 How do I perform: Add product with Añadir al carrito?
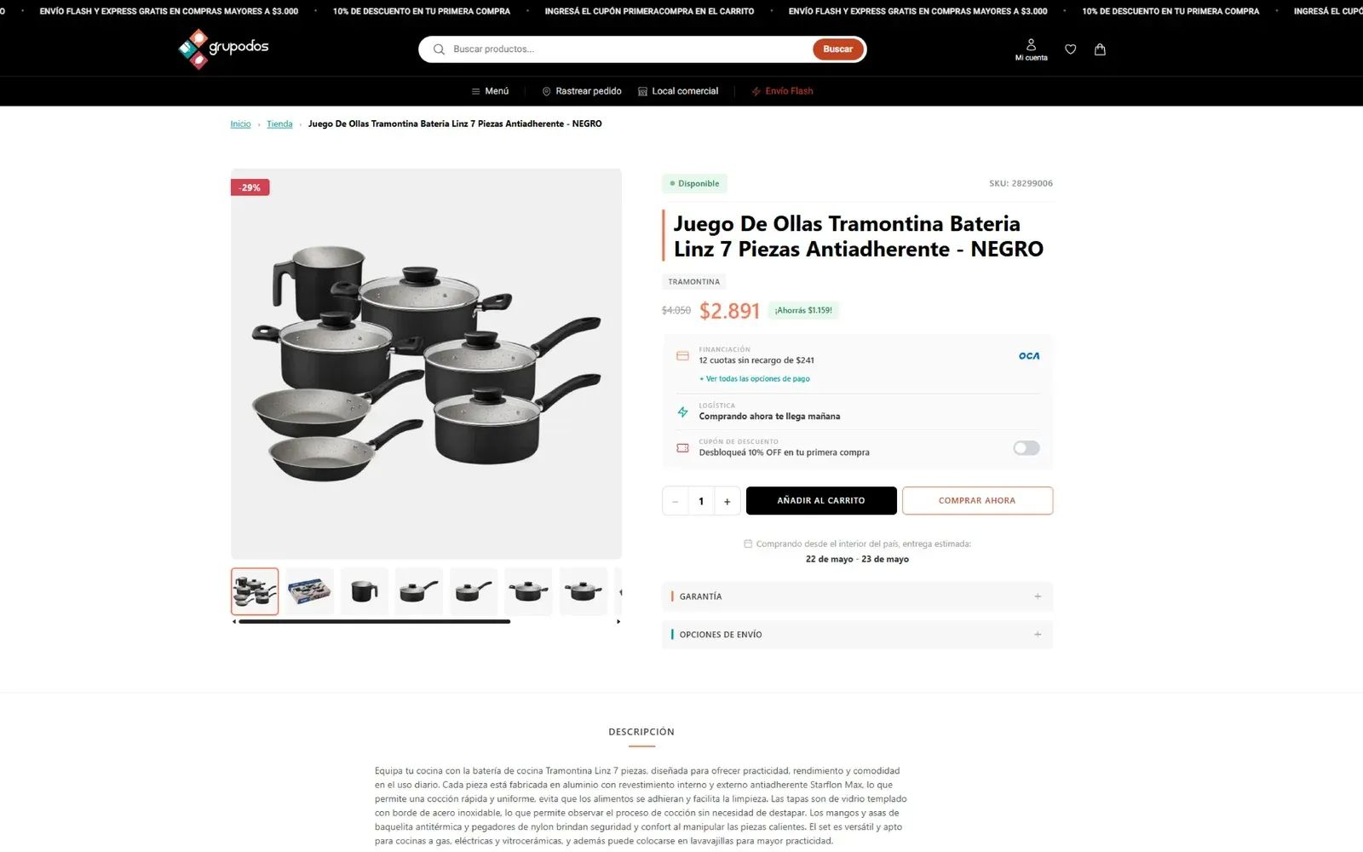coord(821,501)
